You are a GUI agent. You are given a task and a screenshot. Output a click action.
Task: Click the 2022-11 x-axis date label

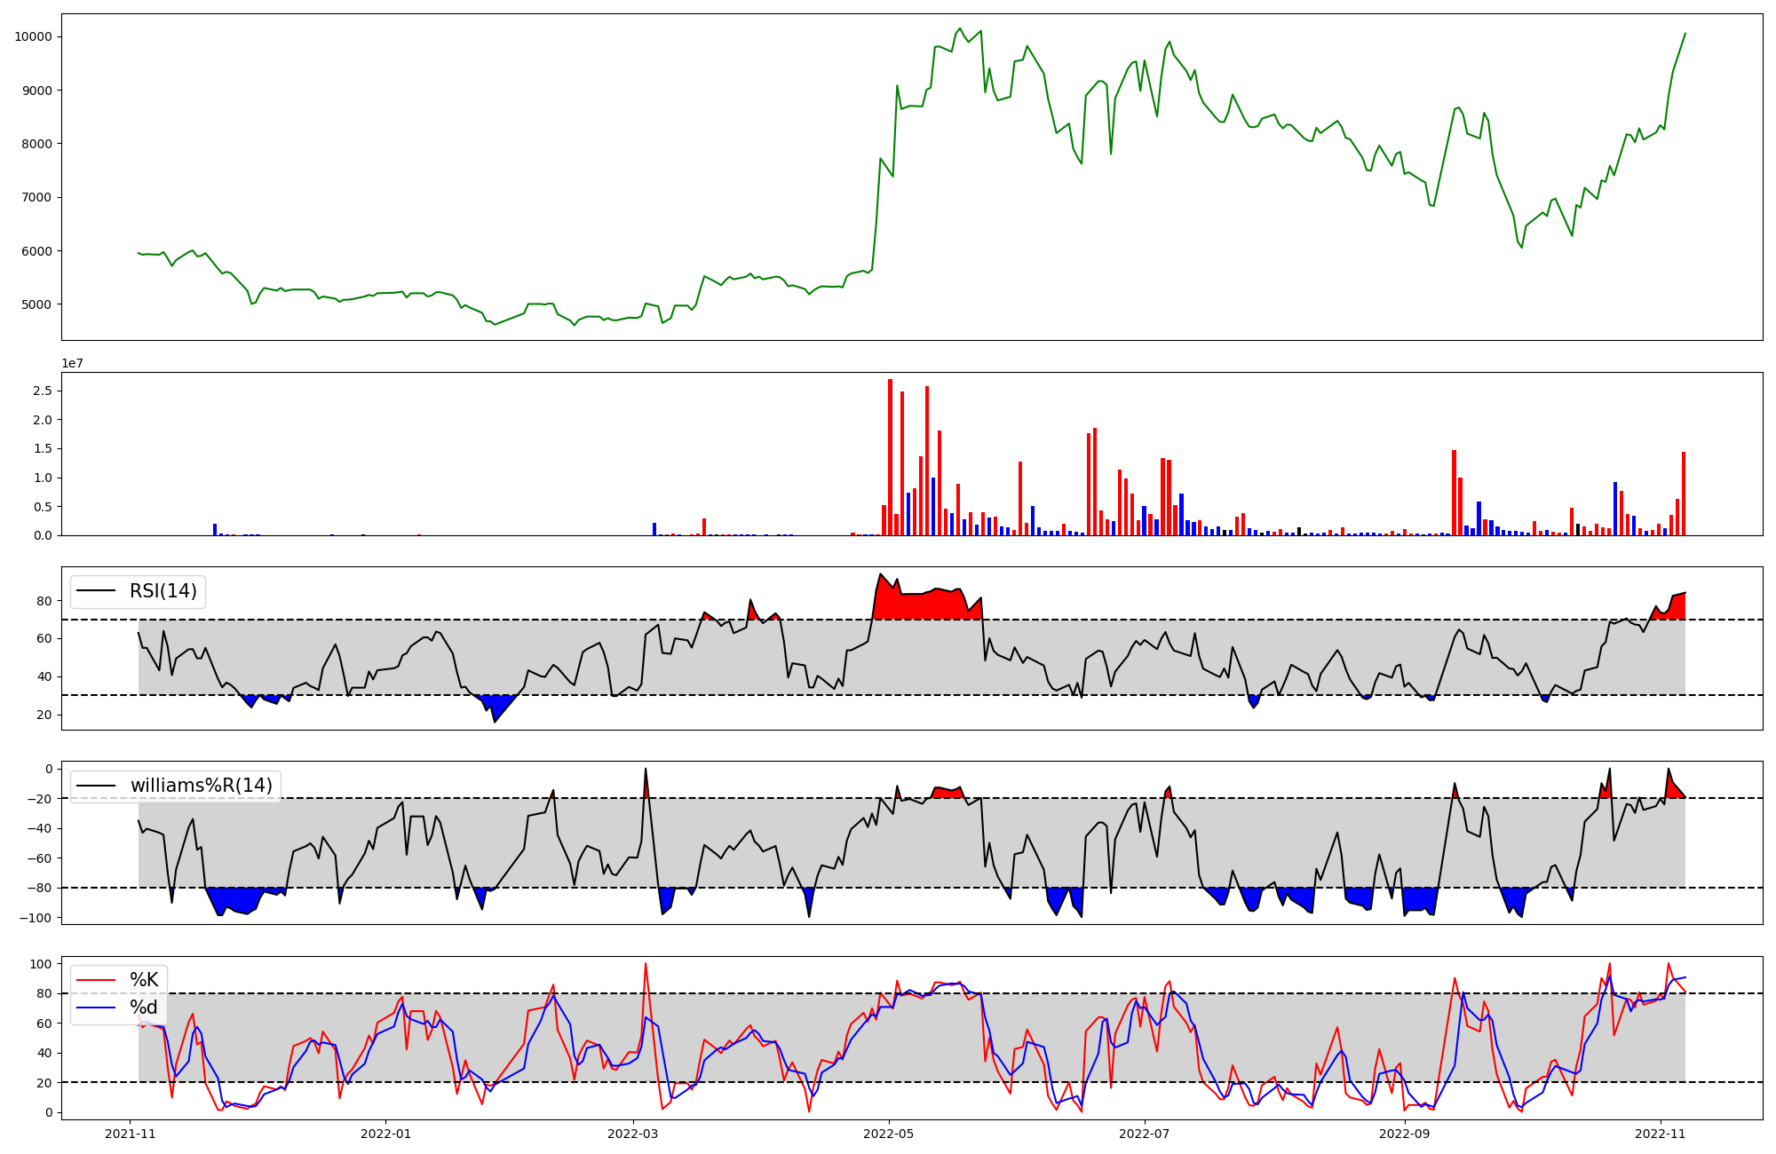1660,1134
